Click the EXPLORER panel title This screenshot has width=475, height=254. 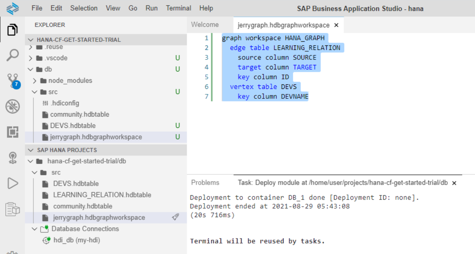coord(50,25)
